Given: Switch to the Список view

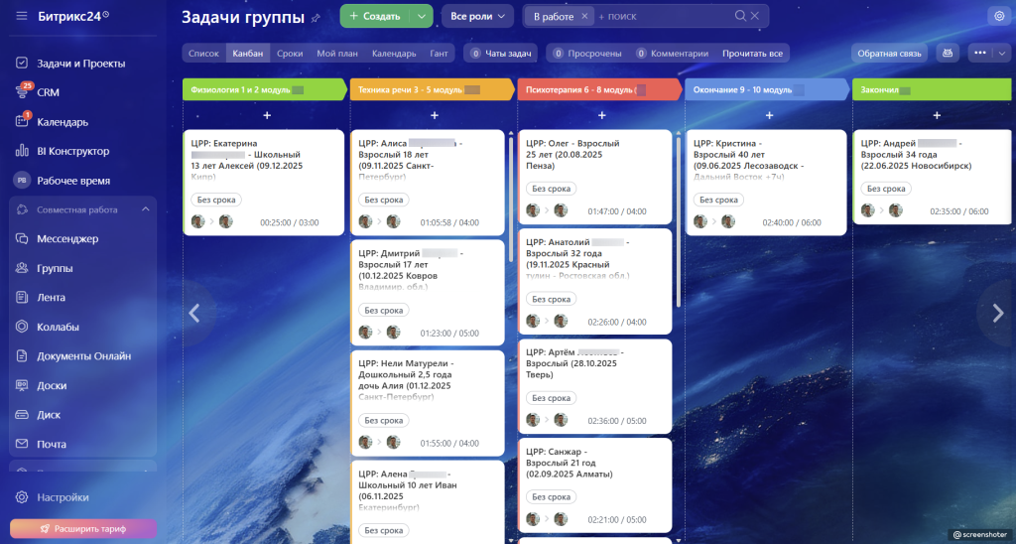Looking at the screenshot, I should [x=203, y=54].
